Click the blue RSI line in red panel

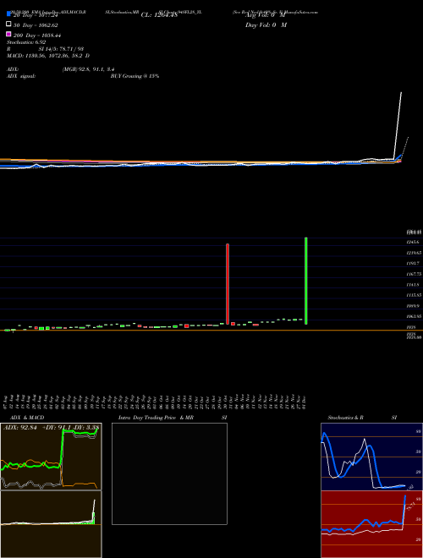pyautogui.click(x=363, y=514)
